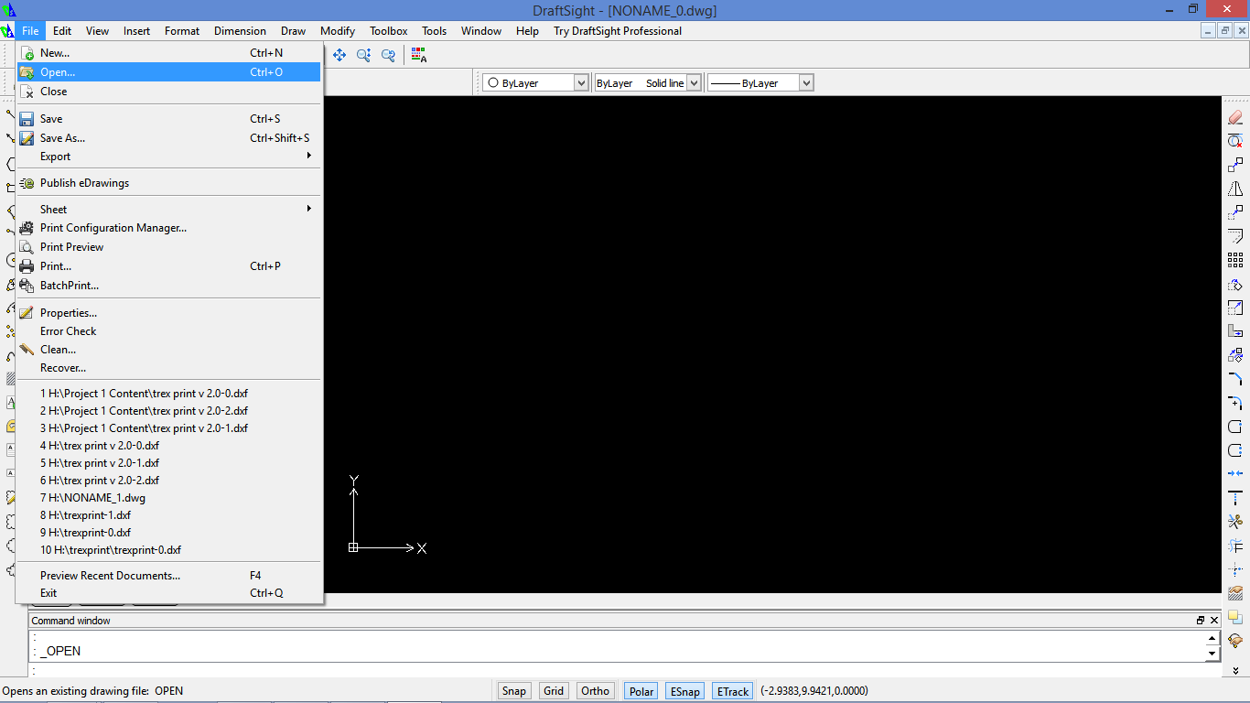This screenshot has width=1250, height=703.
Task: Disable ESnap entity snapping
Action: [x=686, y=691]
